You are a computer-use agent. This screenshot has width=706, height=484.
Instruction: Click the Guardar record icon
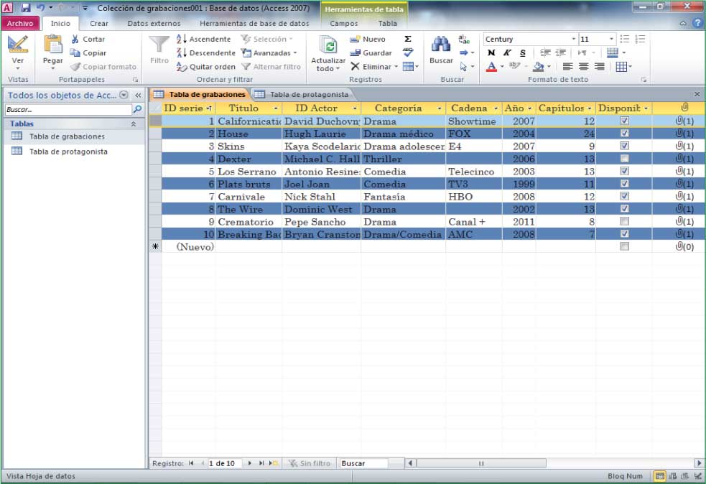(x=356, y=52)
